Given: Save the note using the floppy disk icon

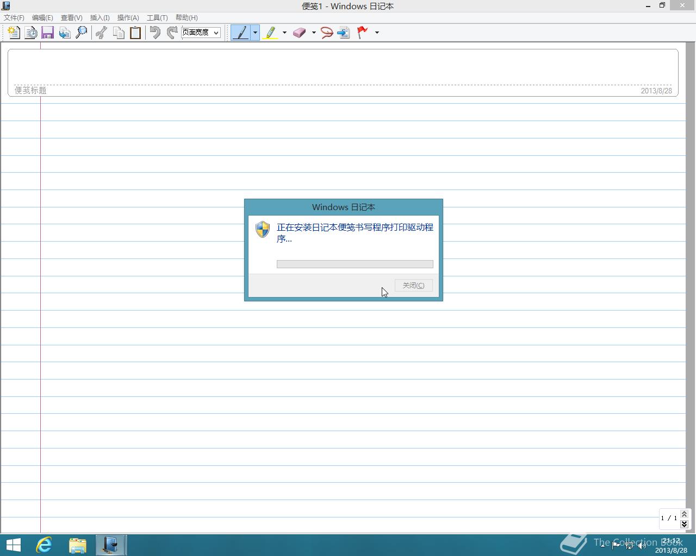Looking at the screenshot, I should (47, 33).
